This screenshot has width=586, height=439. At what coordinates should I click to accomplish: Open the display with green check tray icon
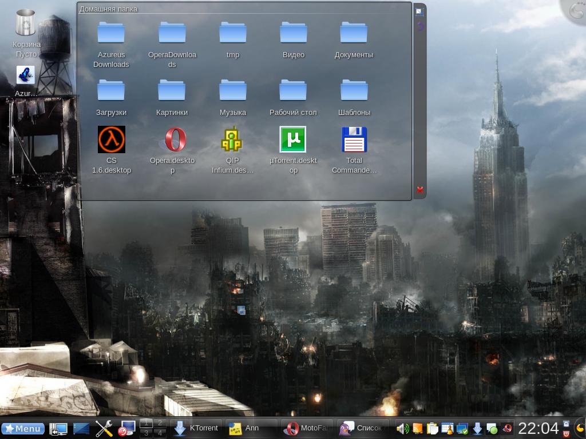pos(462,429)
